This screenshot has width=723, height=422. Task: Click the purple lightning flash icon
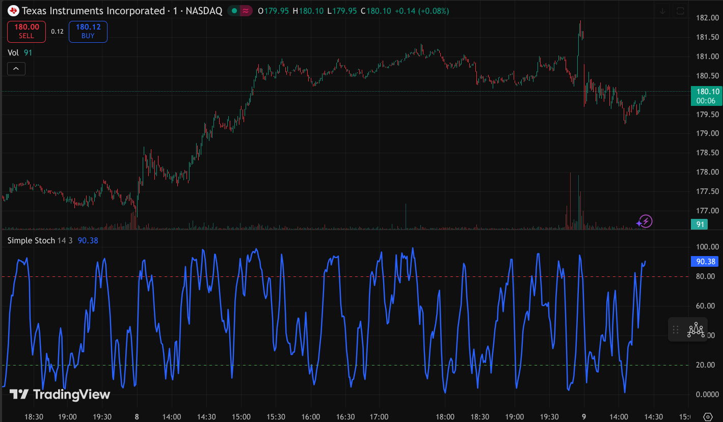point(645,221)
